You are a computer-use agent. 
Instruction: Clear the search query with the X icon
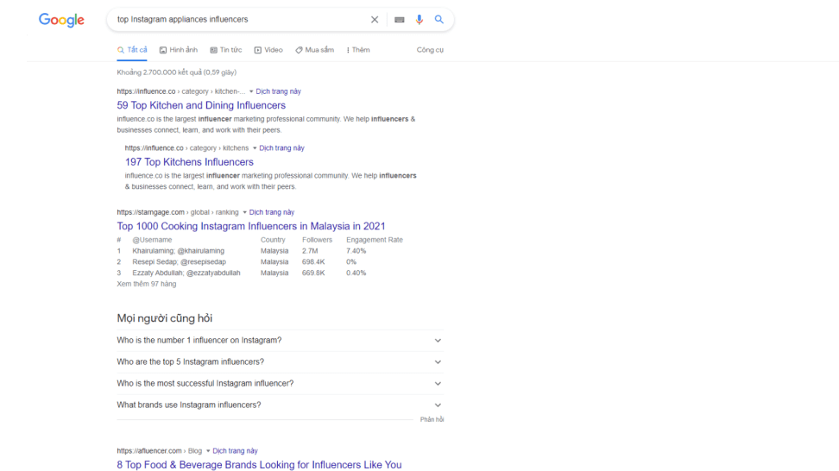375,19
